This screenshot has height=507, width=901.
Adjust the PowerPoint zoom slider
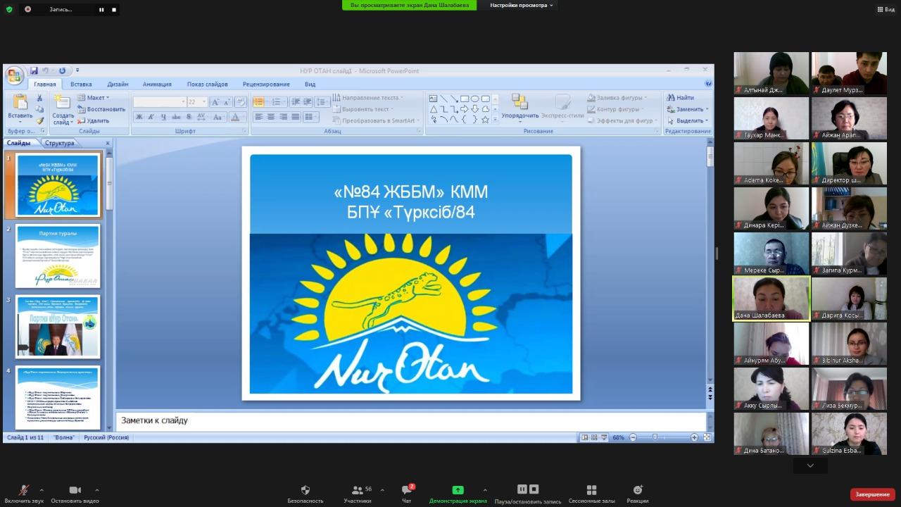tap(655, 437)
